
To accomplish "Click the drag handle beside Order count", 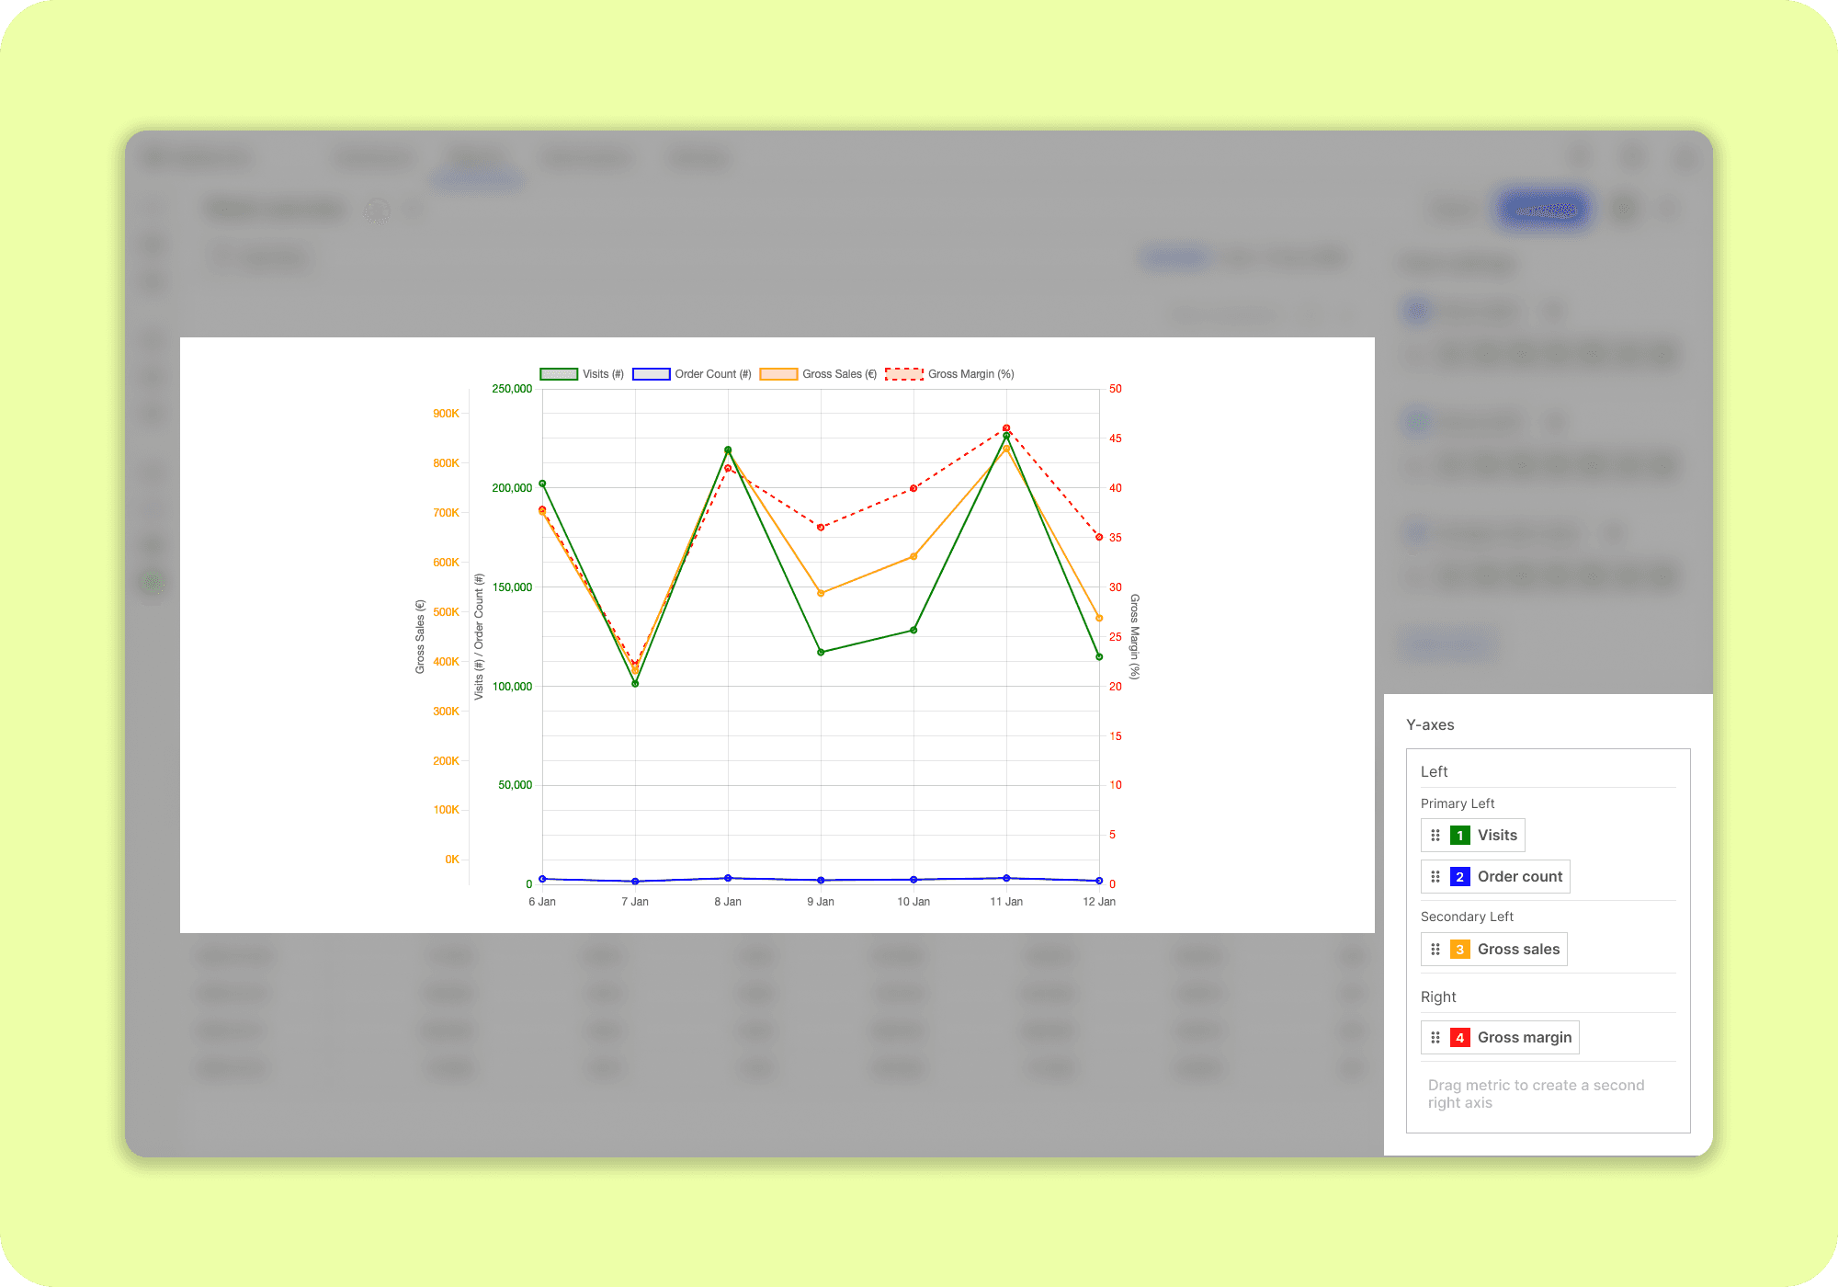I will coord(1435,877).
